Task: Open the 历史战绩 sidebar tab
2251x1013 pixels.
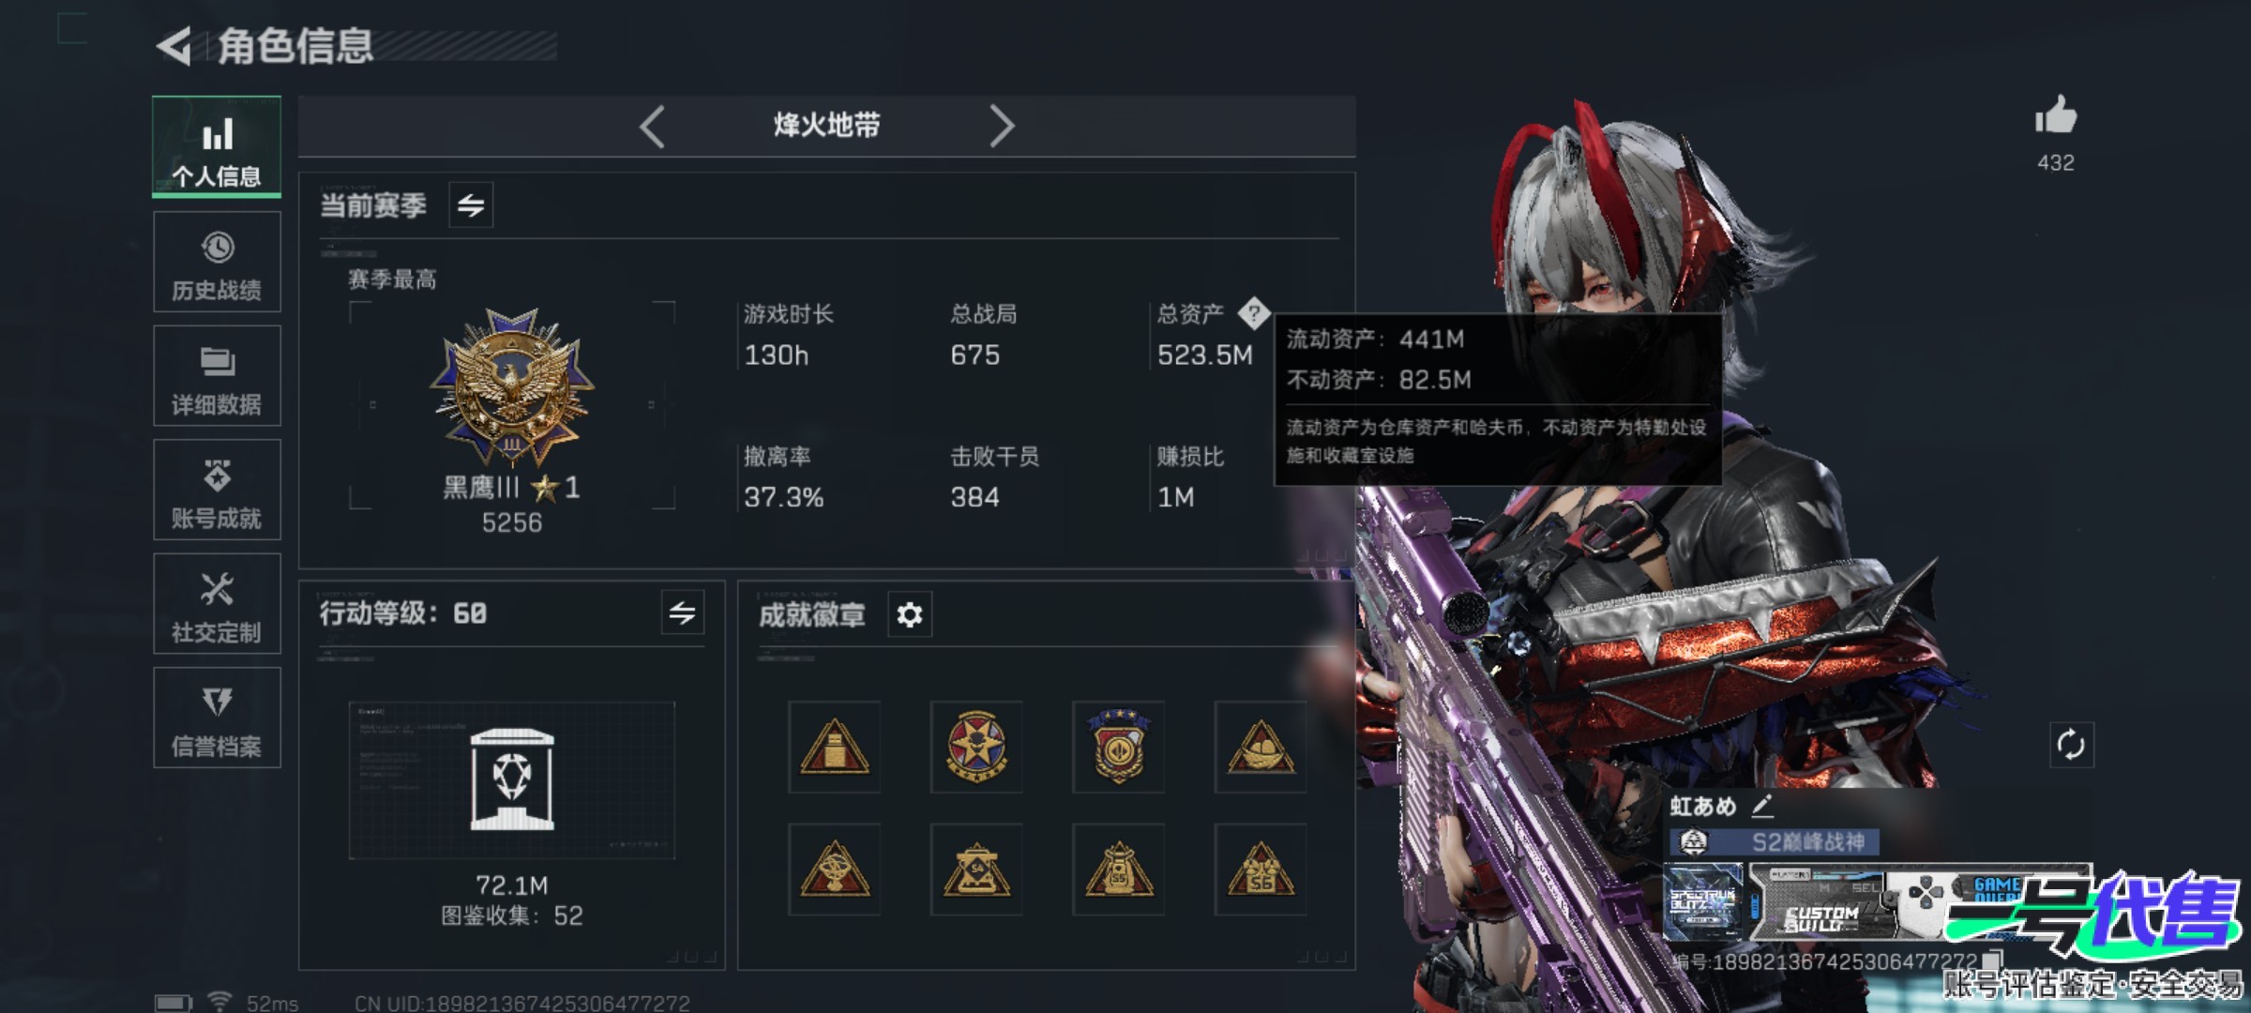Action: (217, 262)
